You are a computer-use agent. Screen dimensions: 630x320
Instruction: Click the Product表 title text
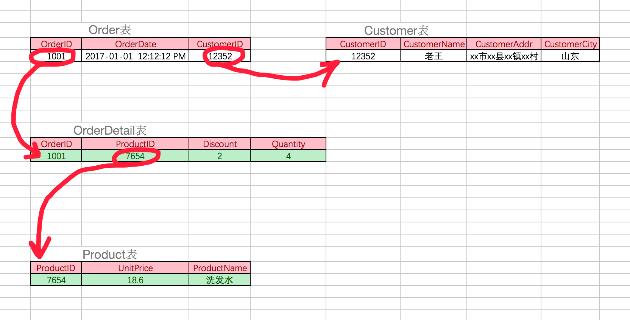click(x=110, y=255)
